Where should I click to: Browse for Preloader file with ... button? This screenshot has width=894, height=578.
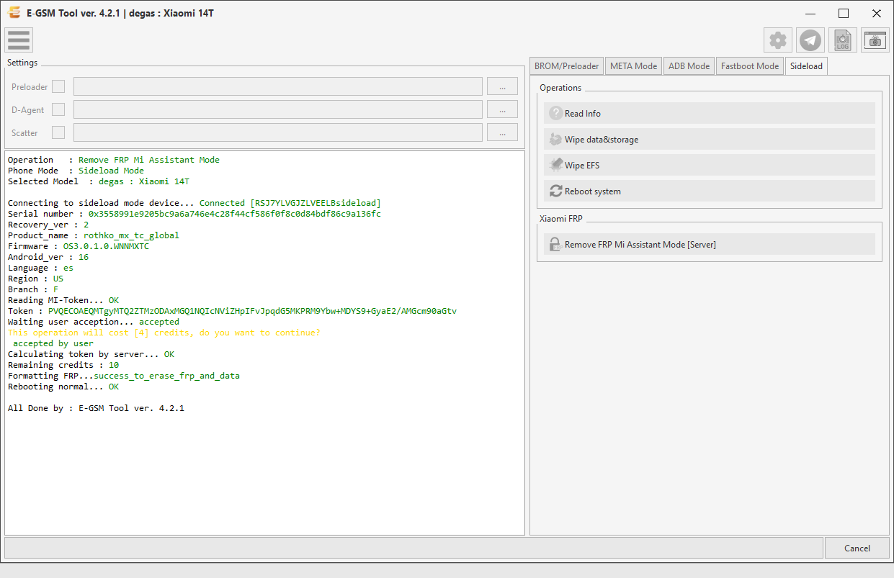pos(502,86)
